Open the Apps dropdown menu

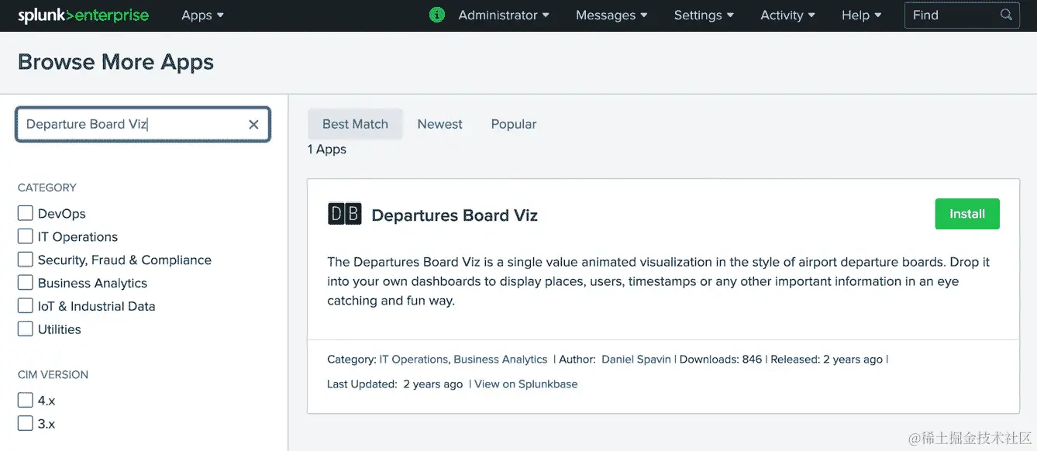coord(202,15)
